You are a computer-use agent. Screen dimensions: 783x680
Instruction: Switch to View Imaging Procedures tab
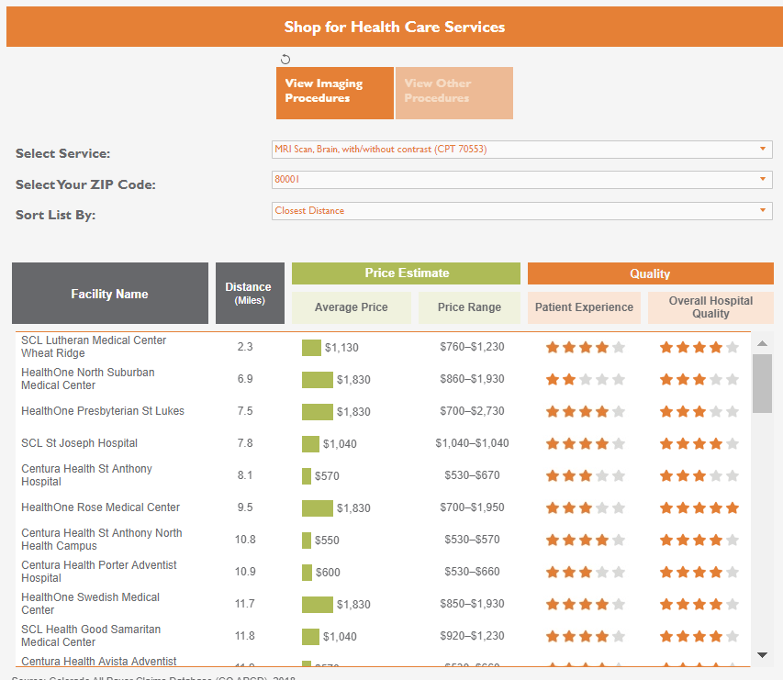coord(334,93)
